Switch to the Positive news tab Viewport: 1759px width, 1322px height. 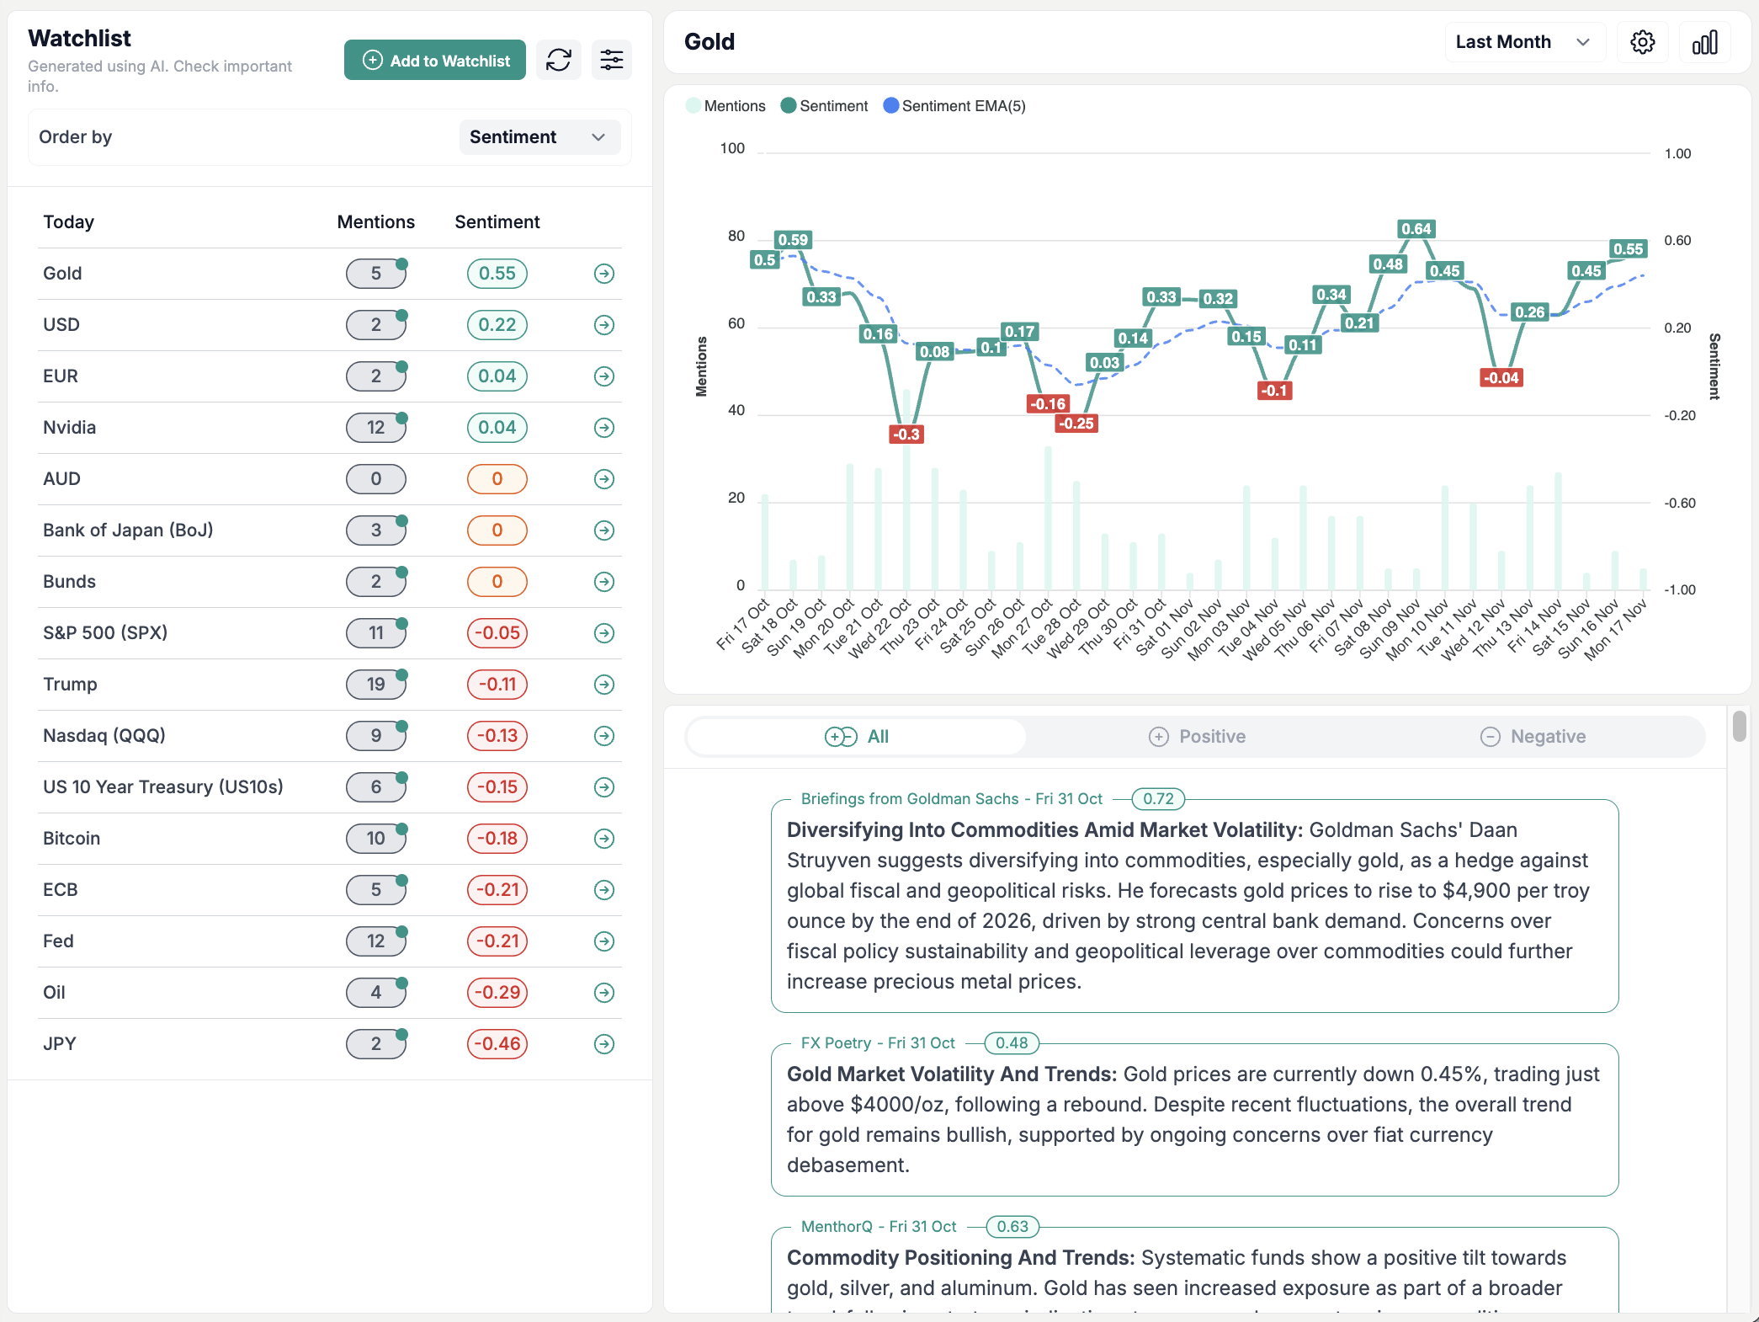coord(1198,736)
